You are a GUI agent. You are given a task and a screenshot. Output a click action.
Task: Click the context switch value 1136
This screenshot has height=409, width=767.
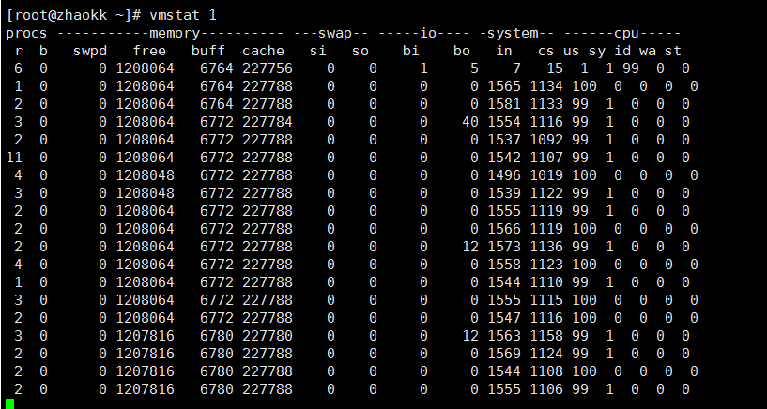tap(546, 247)
